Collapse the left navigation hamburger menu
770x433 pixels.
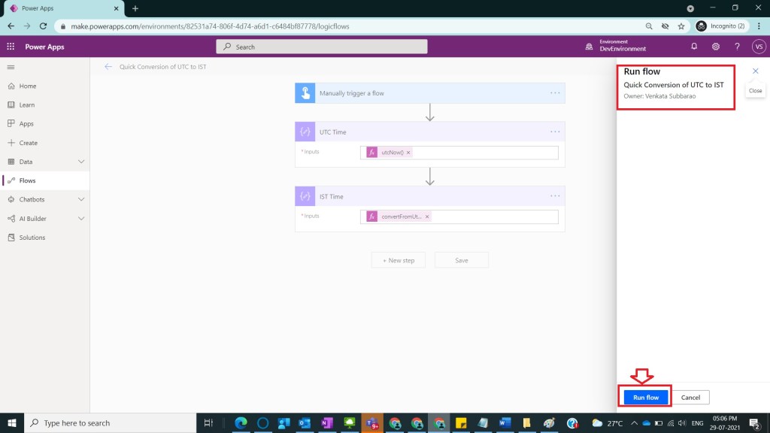coord(11,67)
